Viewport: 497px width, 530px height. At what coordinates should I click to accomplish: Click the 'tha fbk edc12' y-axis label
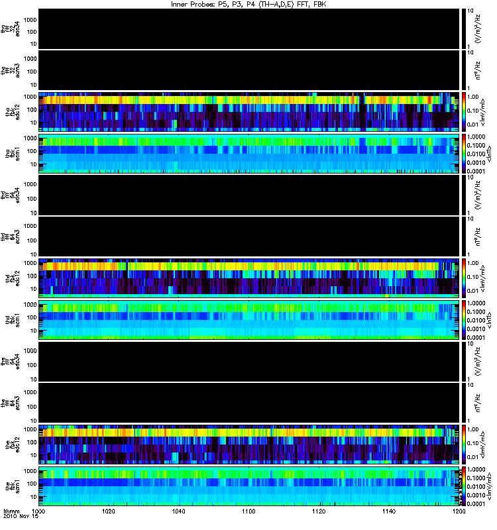pos(13,111)
